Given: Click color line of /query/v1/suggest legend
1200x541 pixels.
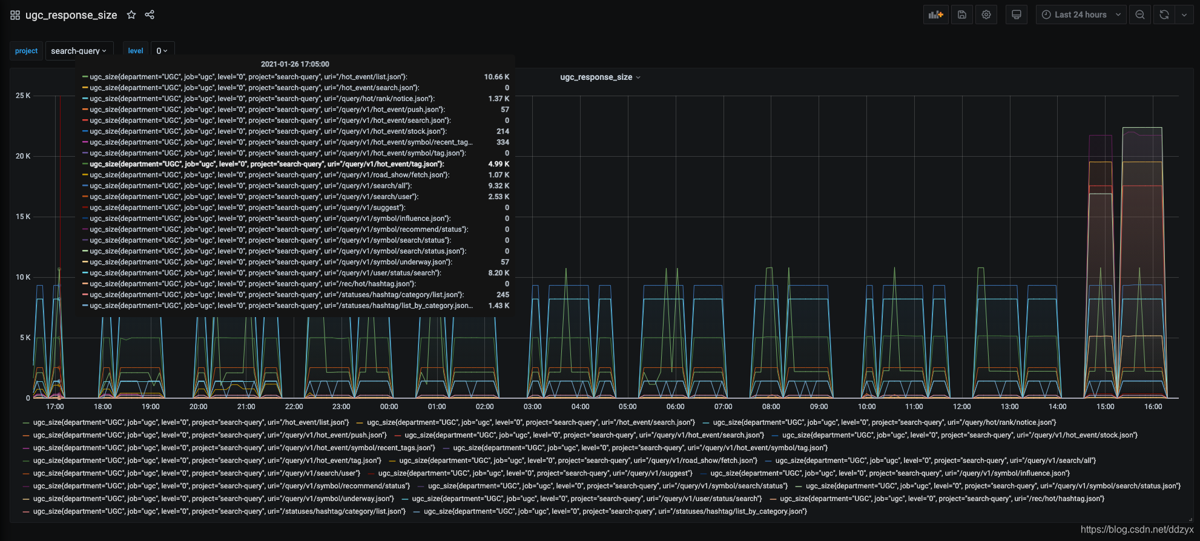Looking at the screenshot, I should coord(371,473).
